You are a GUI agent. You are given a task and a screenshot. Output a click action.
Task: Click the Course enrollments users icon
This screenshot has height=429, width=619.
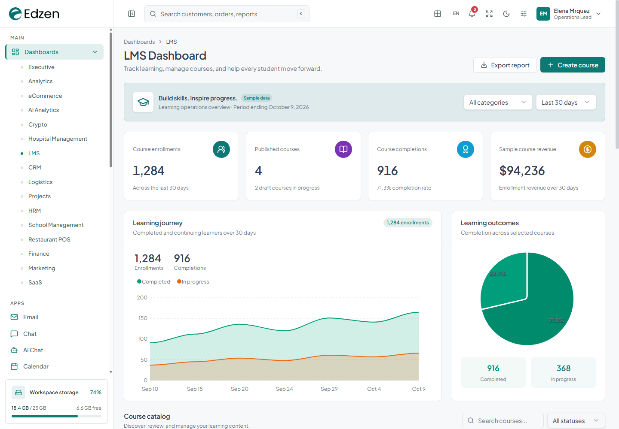[221, 149]
